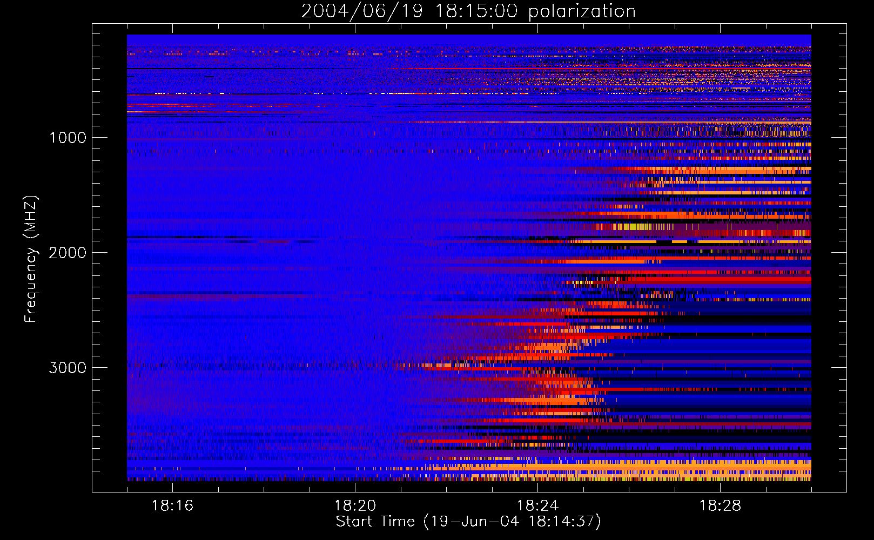Click the "Start Time (19-Jun-04 18:14:37)" label
Viewport: 874px width, 540px height.
click(x=468, y=522)
